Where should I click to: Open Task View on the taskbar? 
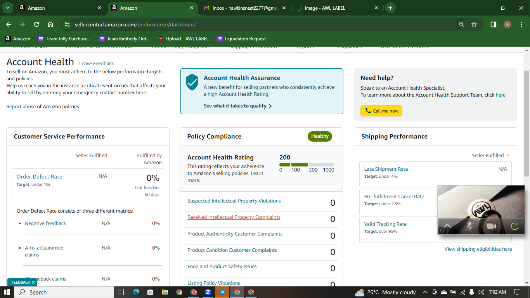[121, 292]
